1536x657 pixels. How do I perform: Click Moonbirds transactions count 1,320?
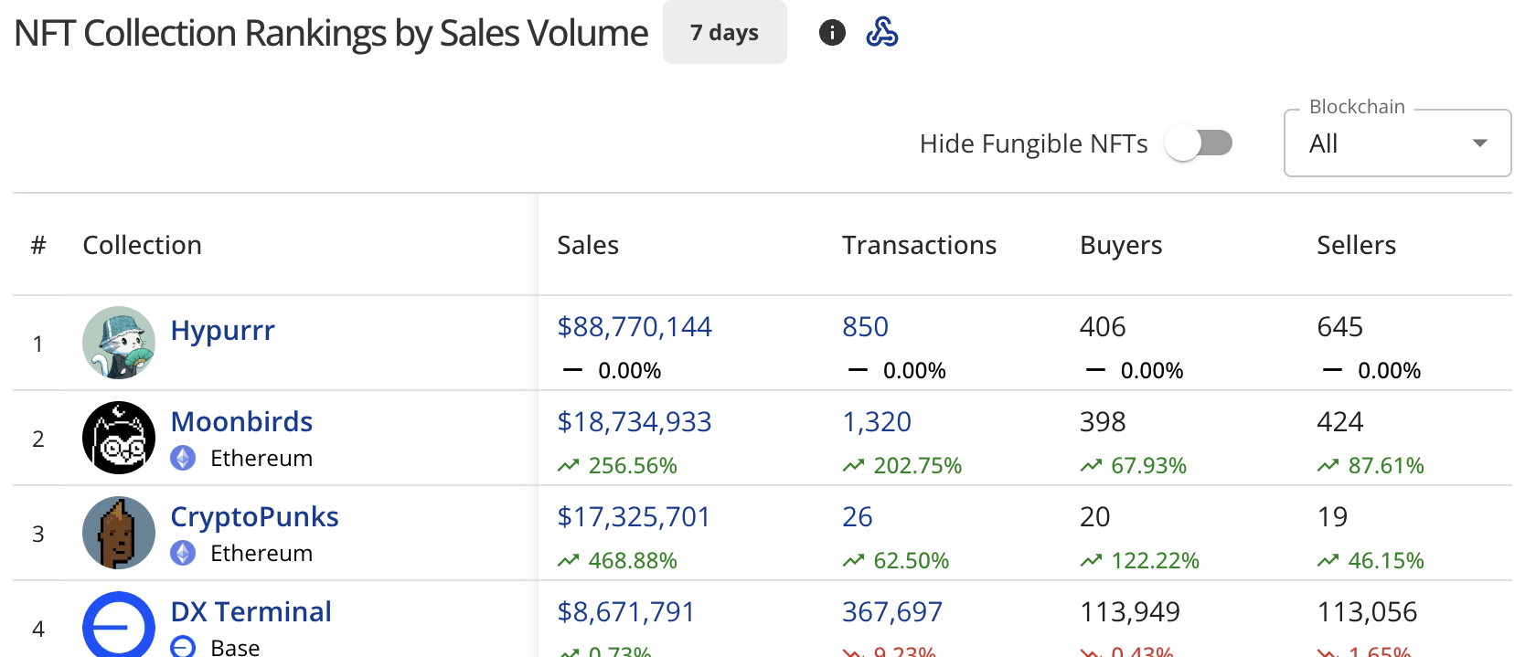coord(876,421)
